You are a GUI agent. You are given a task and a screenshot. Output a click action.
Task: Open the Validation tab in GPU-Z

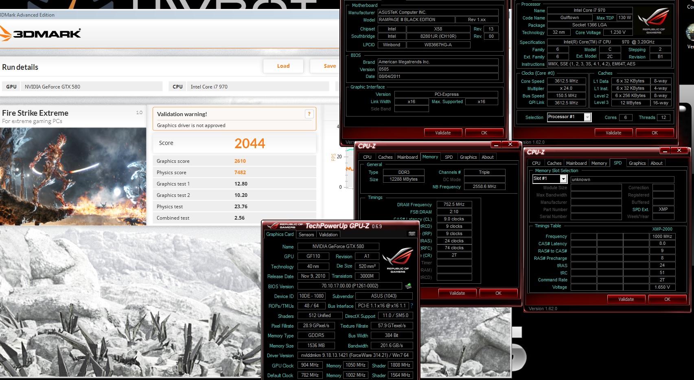pyautogui.click(x=328, y=235)
